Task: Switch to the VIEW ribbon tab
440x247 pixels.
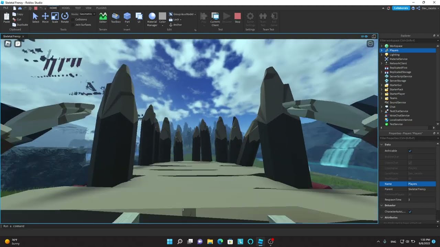Action: tap(88, 8)
